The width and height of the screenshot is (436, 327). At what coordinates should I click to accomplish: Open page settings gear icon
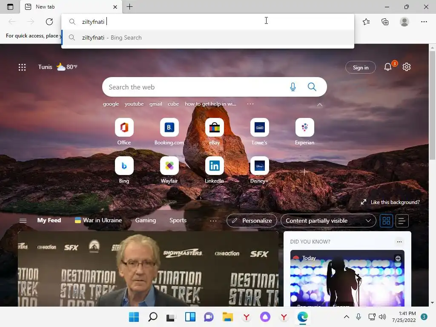[x=407, y=67]
